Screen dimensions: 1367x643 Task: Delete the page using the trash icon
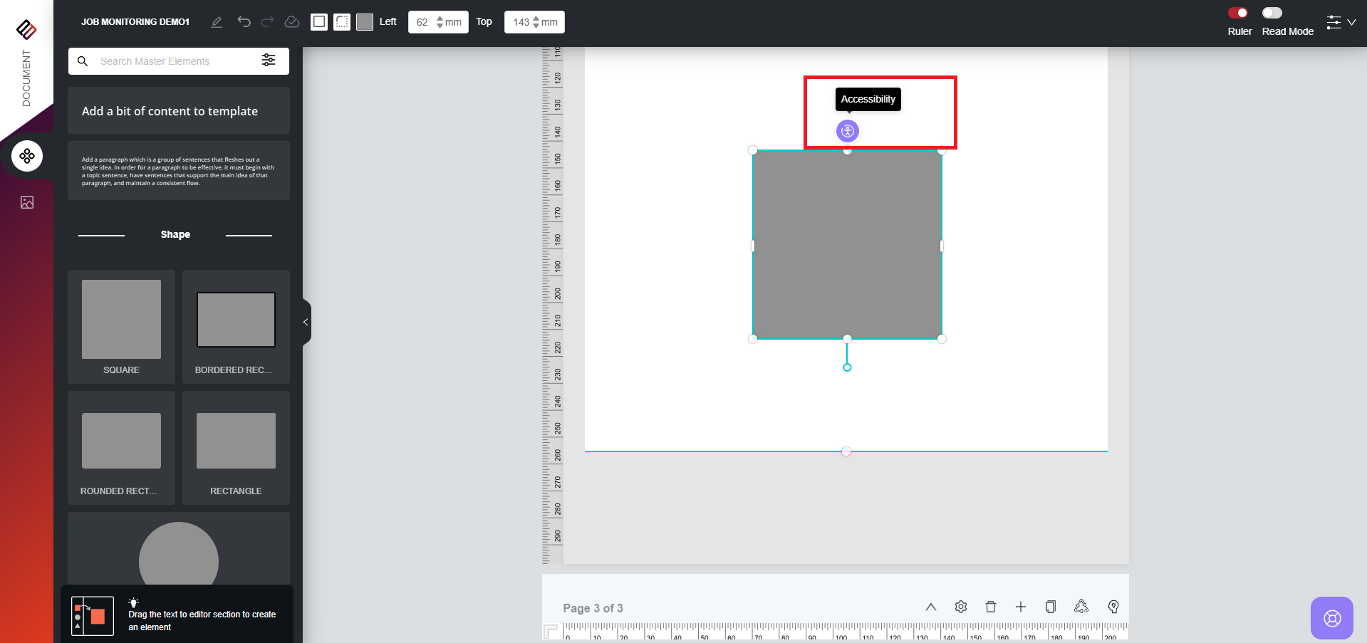990,607
